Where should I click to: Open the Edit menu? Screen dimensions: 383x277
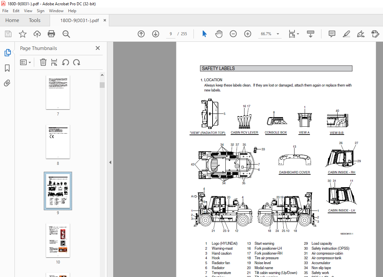pos(16,11)
